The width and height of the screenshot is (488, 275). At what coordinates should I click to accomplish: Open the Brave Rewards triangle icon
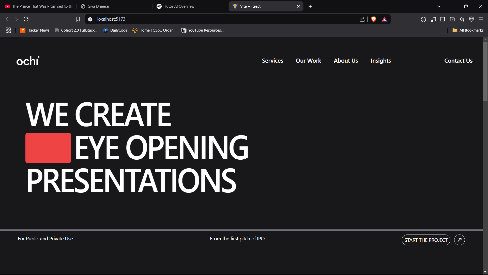(384, 19)
